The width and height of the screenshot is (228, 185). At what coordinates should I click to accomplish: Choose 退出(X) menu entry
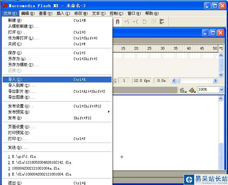[x=57, y=183]
